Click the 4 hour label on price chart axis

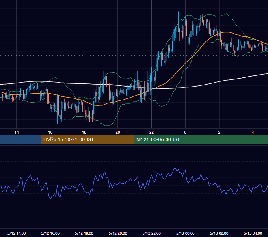tap(253, 132)
